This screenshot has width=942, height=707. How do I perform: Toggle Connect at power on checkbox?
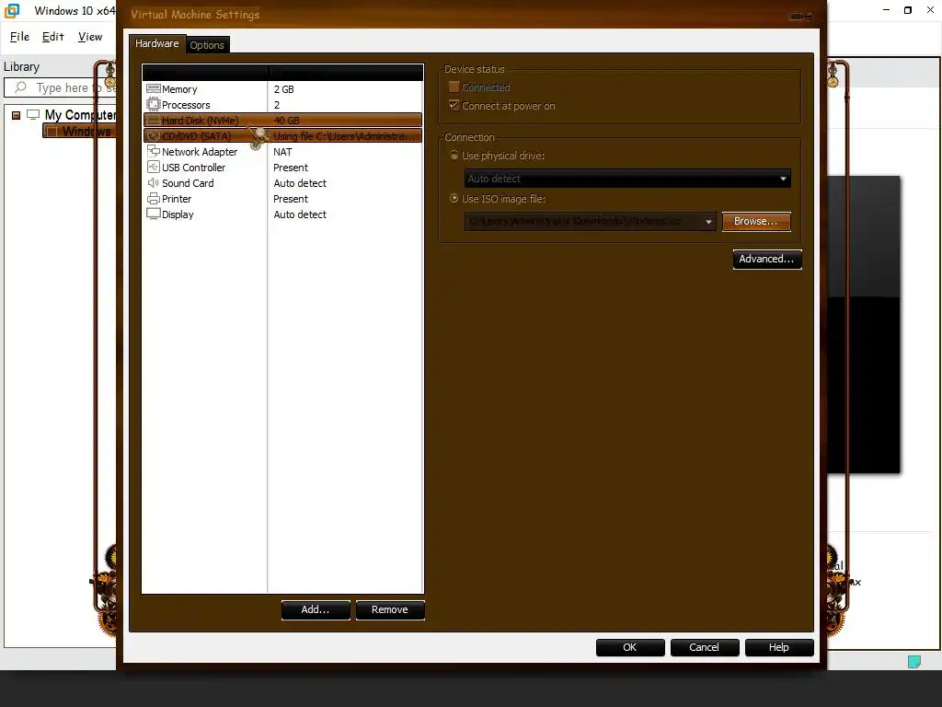[x=454, y=106]
